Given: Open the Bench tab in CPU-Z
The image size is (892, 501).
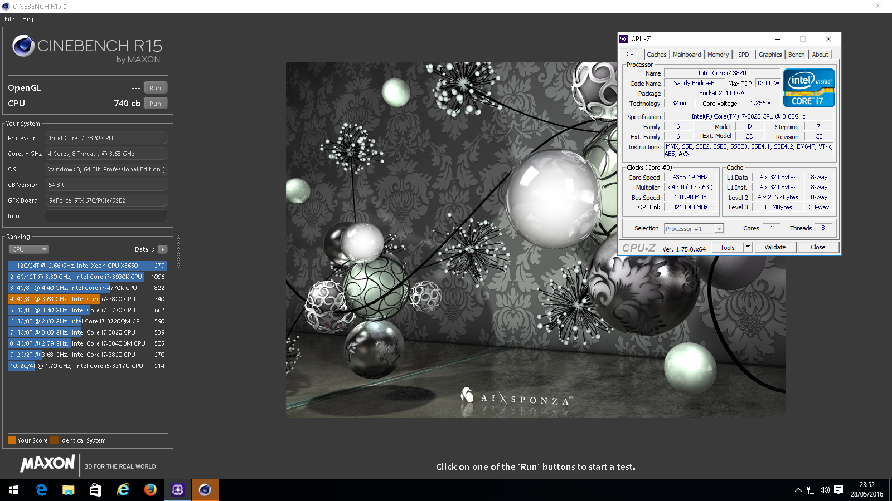Looking at the screenshot, I should click(797, 55).
